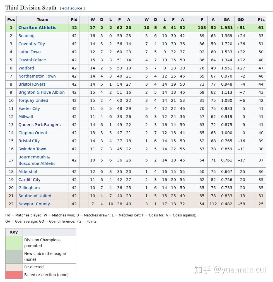Screen dimensions: 273x282
Task: Visit the Torquay United page
Action: click(x=33, y=100)
